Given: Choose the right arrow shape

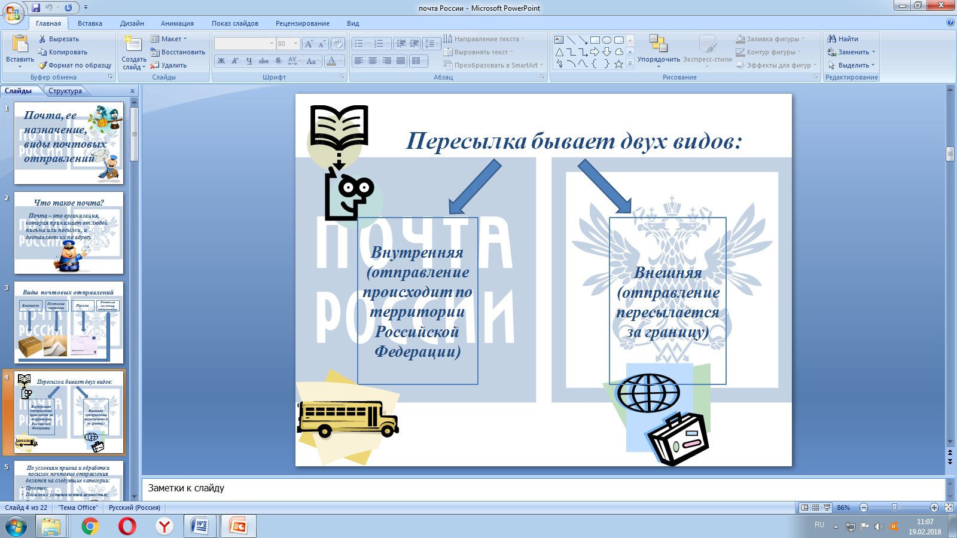Looking at the screenshot, I should coord(595,52).
